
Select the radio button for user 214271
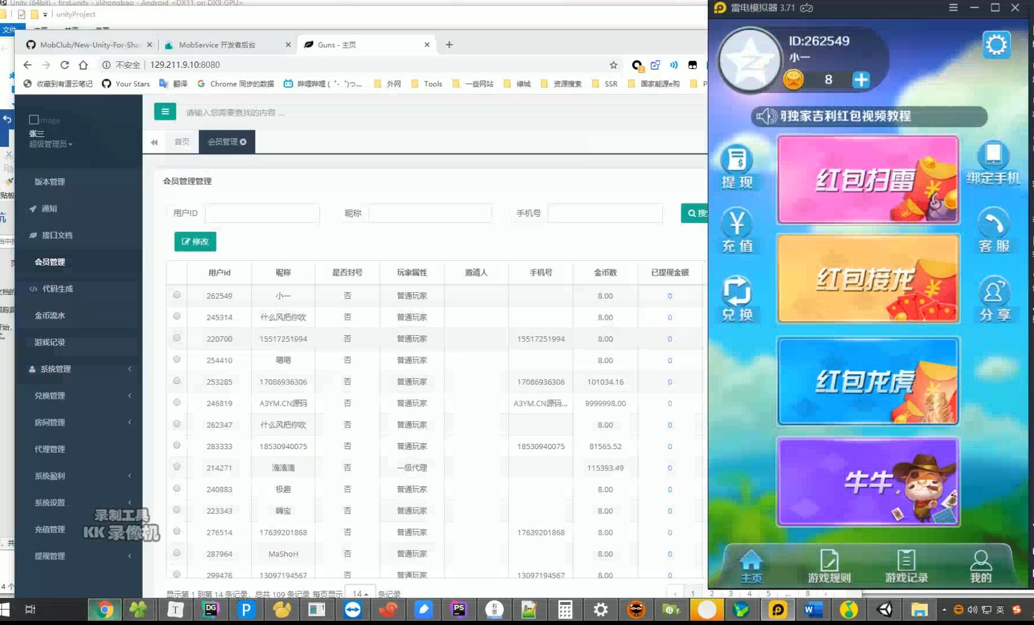coord(177,467)
